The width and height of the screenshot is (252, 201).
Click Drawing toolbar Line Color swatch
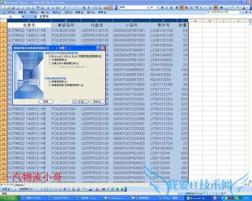(90, 189)
